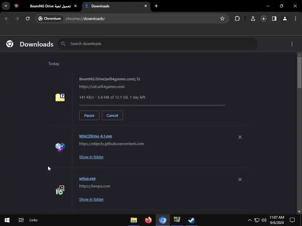Viewport: 302px width, 226px height.
Task: Open the setup.exe file link
Action: click(87, 179)
